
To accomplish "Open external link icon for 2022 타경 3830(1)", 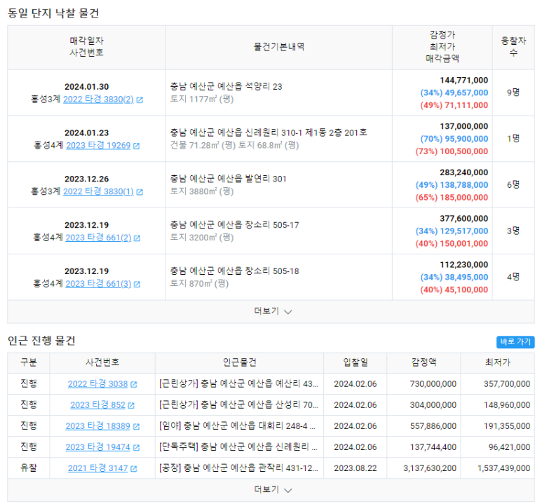I will pyautogui.click(x=140, y=192).
